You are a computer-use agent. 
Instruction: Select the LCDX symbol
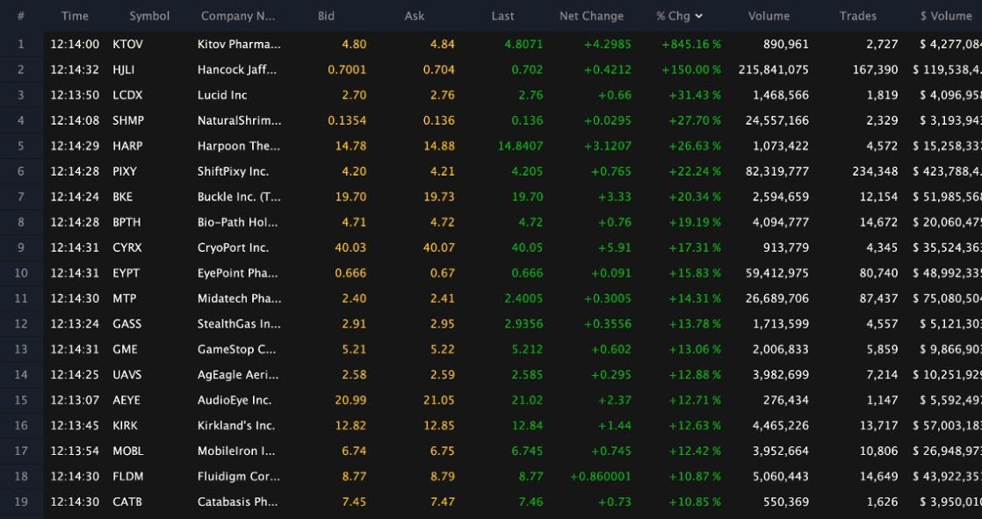[127, 95]
